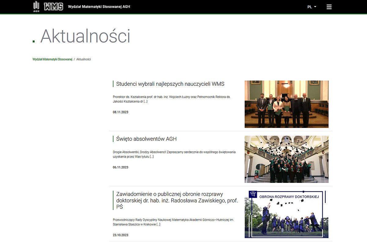The width and height of the screenshot is (367, 243).
Task: Click the graduates on staircase photo thumbnail
Action: point(286,159)
